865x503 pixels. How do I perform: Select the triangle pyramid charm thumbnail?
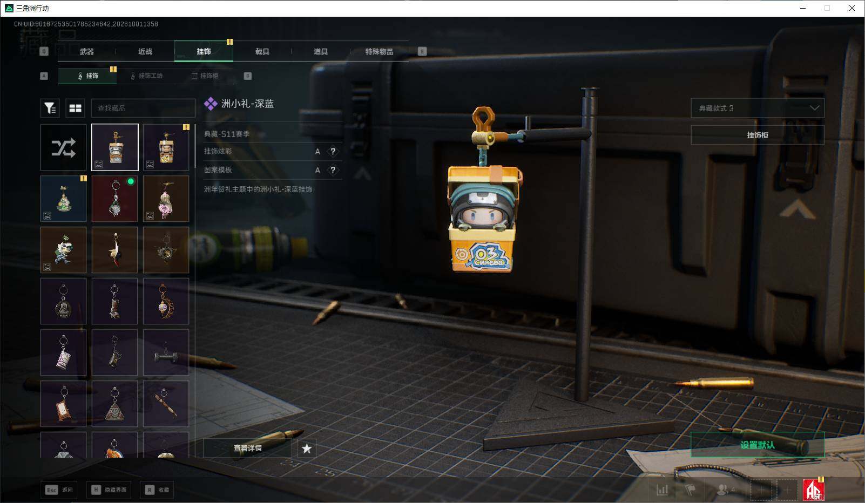click(115, 404)
